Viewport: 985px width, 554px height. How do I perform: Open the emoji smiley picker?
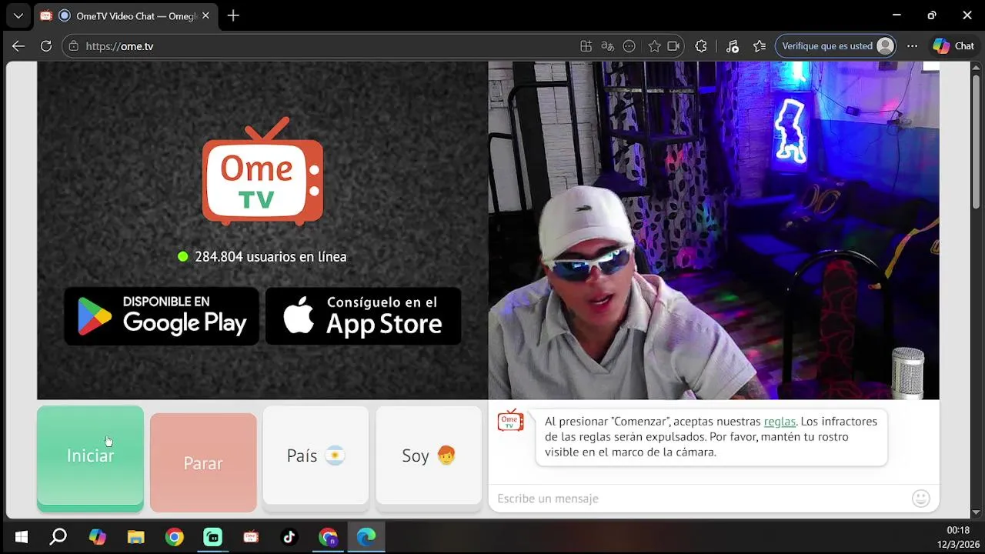point(920,499)
